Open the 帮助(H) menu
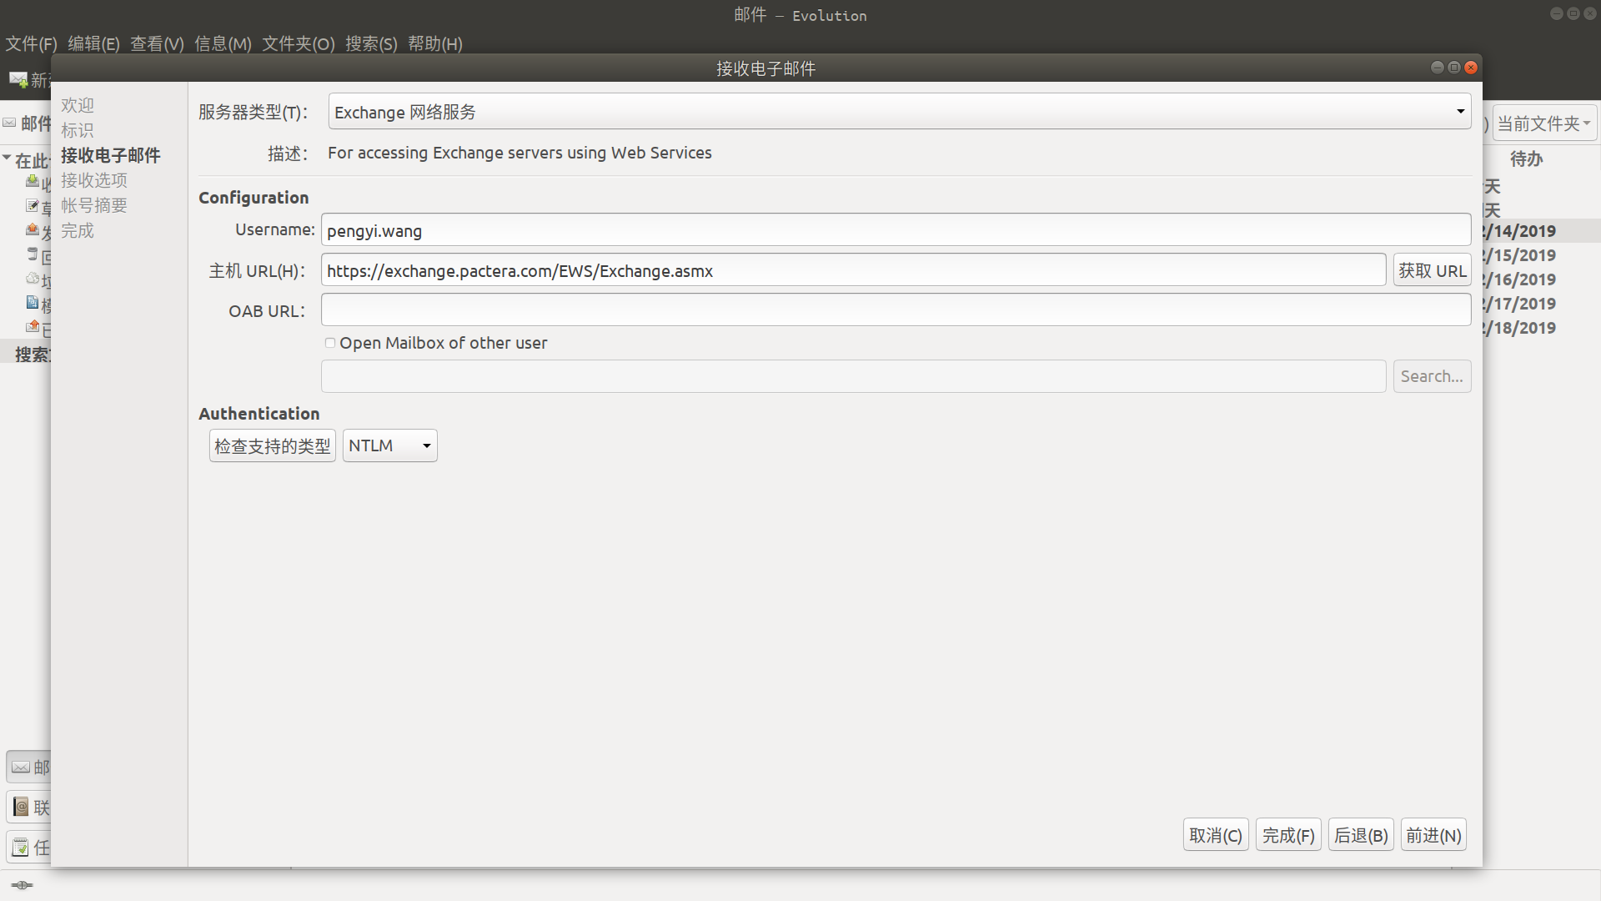Screen dimensions: 1601x901 pyautogui.click(x=435, y=43)
